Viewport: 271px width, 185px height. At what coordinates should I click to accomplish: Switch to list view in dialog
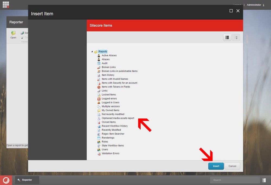tap(227, 37)
